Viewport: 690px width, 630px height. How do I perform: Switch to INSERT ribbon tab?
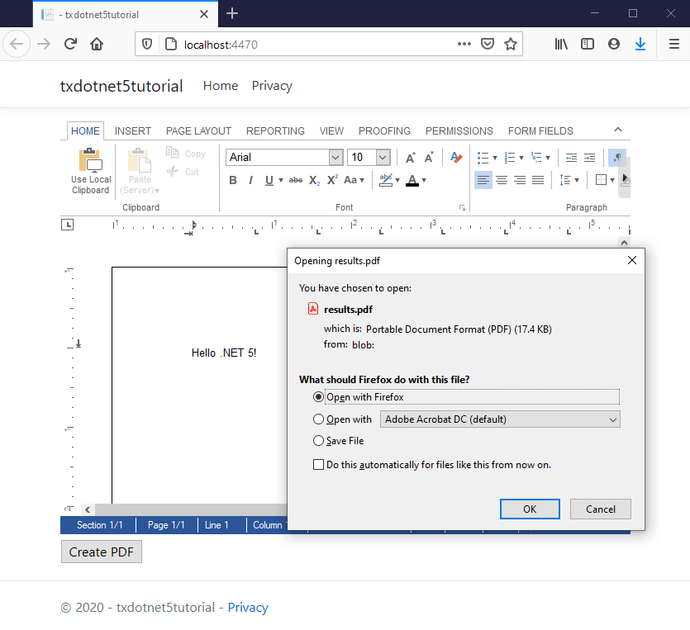(x=133, y=131)
